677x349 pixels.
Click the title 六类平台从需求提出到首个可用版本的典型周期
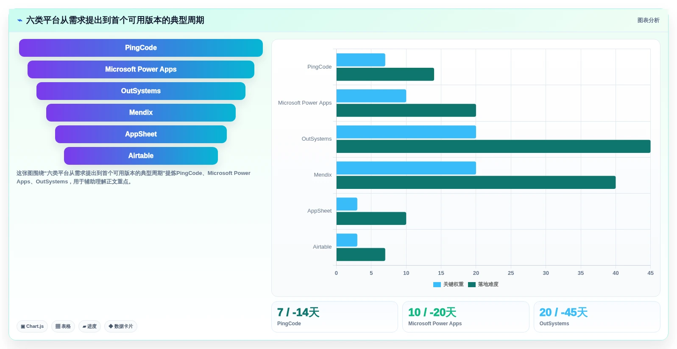pyautogui.click(x=115, y=20)
